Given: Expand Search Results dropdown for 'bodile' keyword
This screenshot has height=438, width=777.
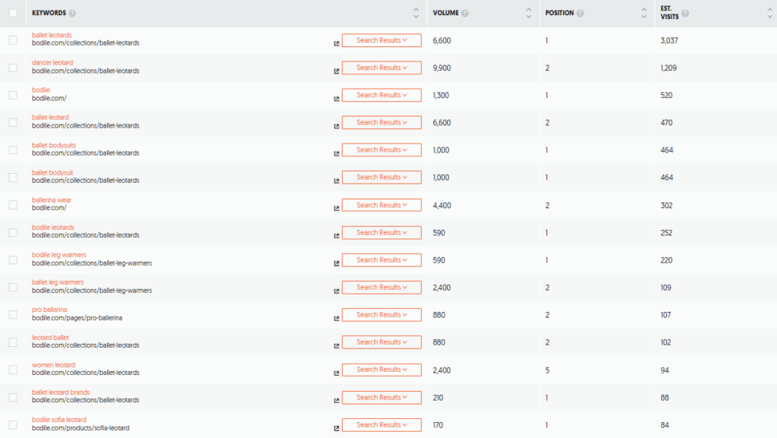Looking at the screenshot, I should tap(382, 95).
